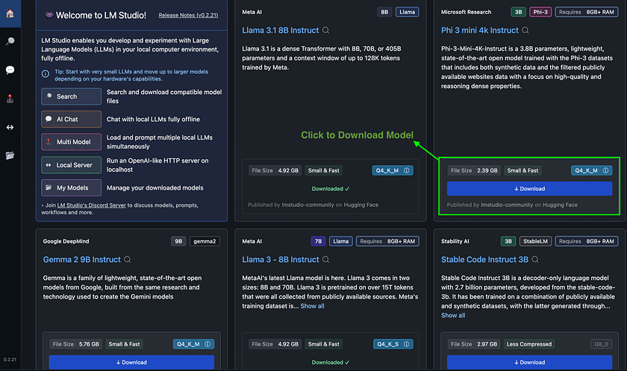Open Release Notes (v0.2.21) link
Viewport: 627px width, 371px height.
[188, 15]
